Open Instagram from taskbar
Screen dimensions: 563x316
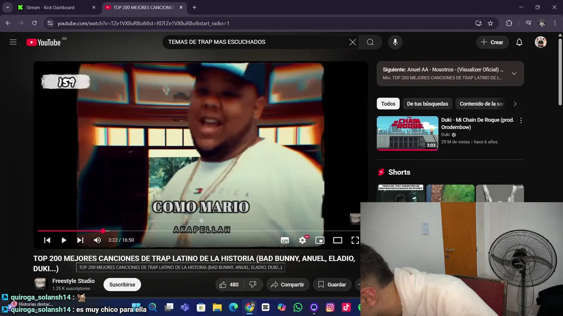(330, 307)
